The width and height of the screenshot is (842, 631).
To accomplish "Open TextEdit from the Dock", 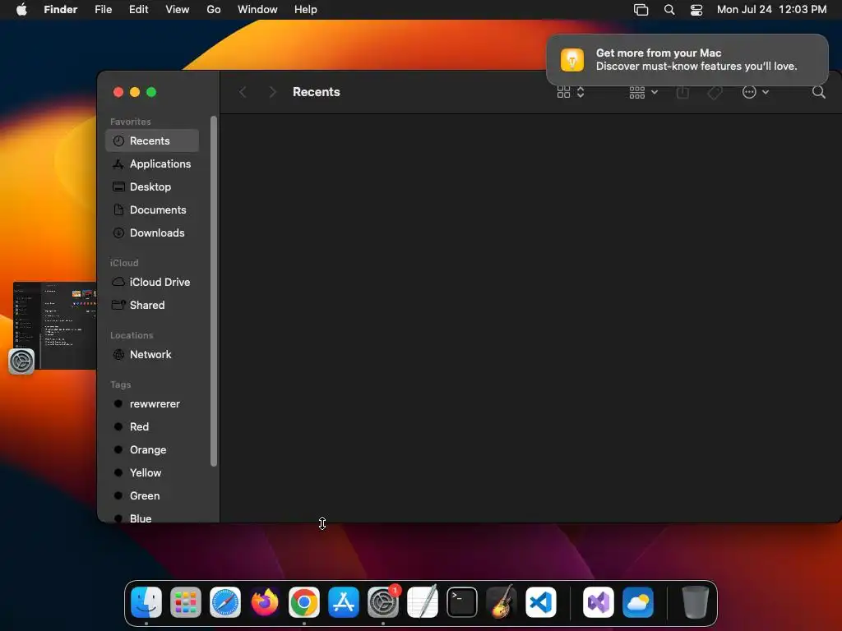I will [423, 602].
